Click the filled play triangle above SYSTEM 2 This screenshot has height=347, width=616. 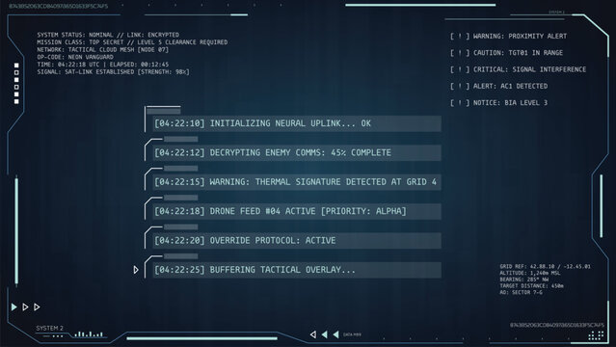point(14,307)
